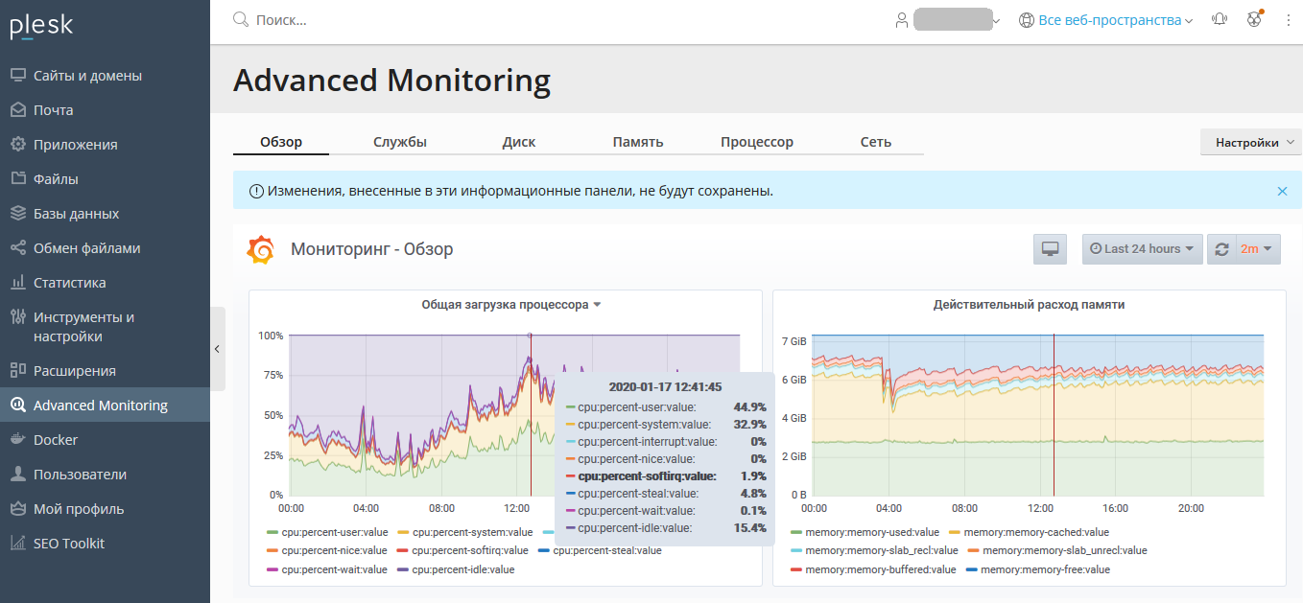Expand the Настройки dropdown
1303x603 pixels.
tap(1251, 143)
